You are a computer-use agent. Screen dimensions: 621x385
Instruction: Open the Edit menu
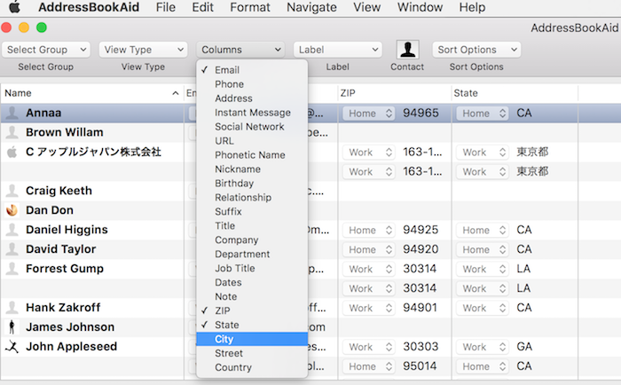pos(203,7)
